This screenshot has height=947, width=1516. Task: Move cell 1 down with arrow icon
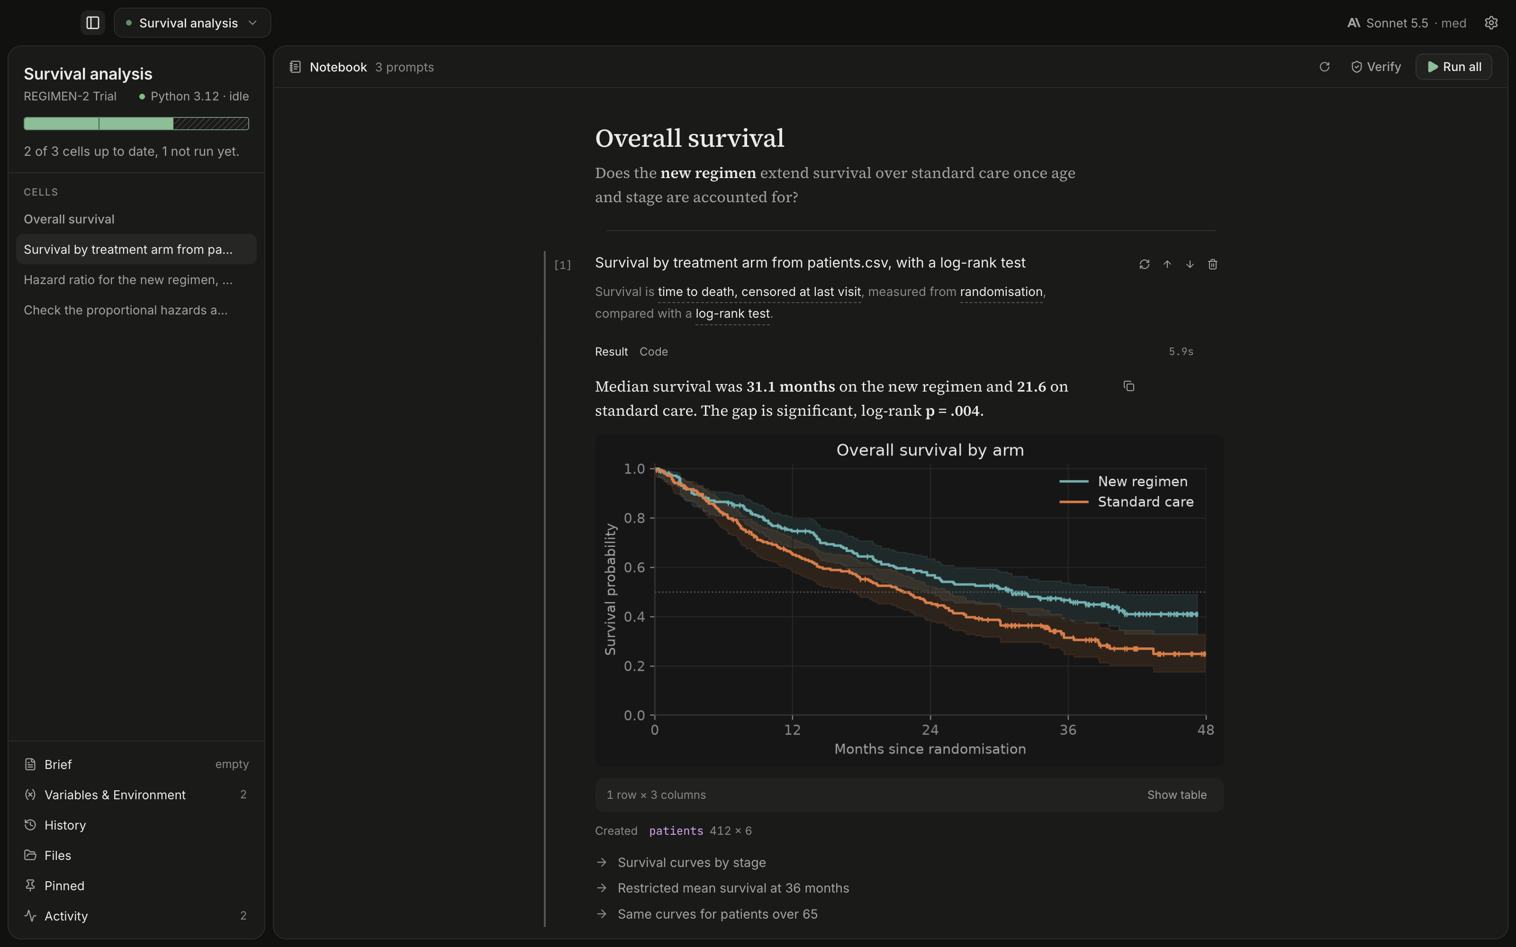1190,264
